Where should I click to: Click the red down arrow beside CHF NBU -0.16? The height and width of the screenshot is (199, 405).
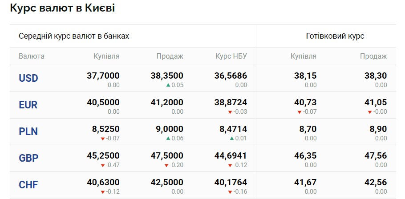point(230,192)
